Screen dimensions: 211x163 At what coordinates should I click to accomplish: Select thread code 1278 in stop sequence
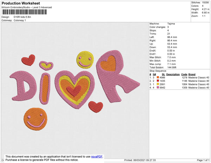pyautogui.click(x=185, y=78)
